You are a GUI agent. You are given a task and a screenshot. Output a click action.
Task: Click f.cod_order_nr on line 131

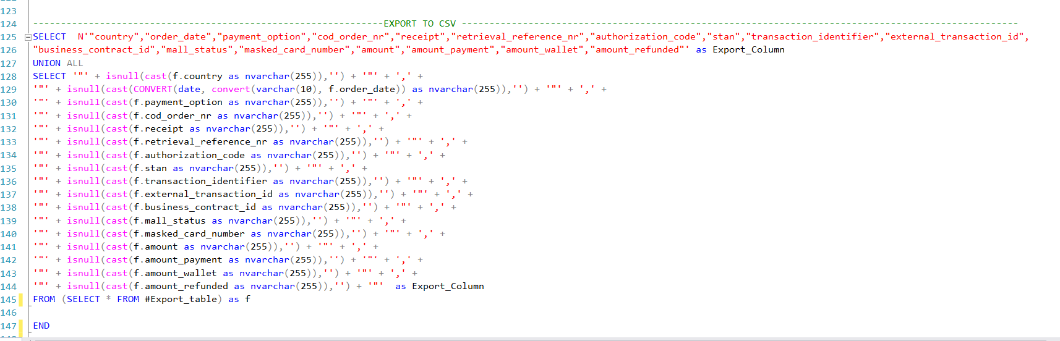(x=173, y=116)
